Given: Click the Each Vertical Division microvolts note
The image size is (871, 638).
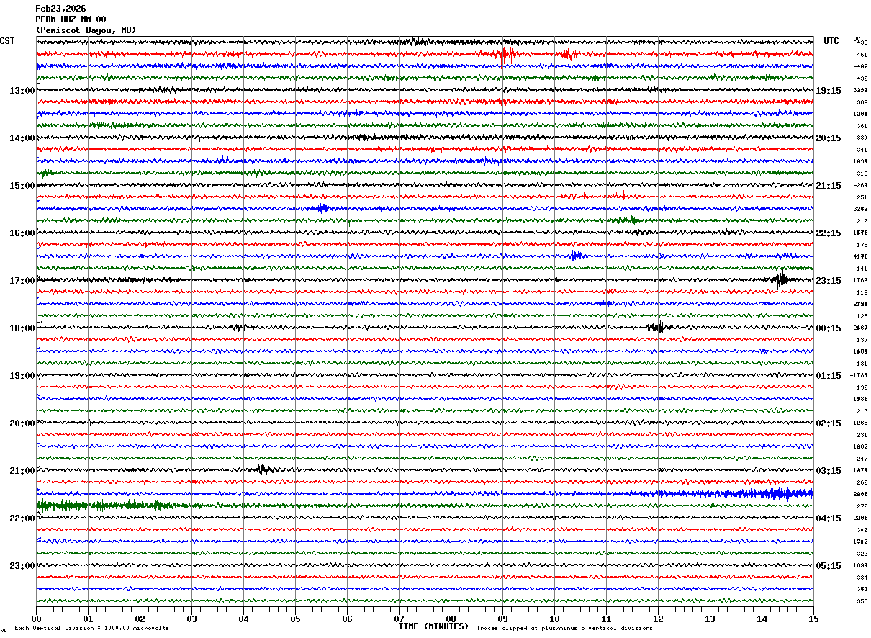Looking at the screenshot, I should pos(91,629).
